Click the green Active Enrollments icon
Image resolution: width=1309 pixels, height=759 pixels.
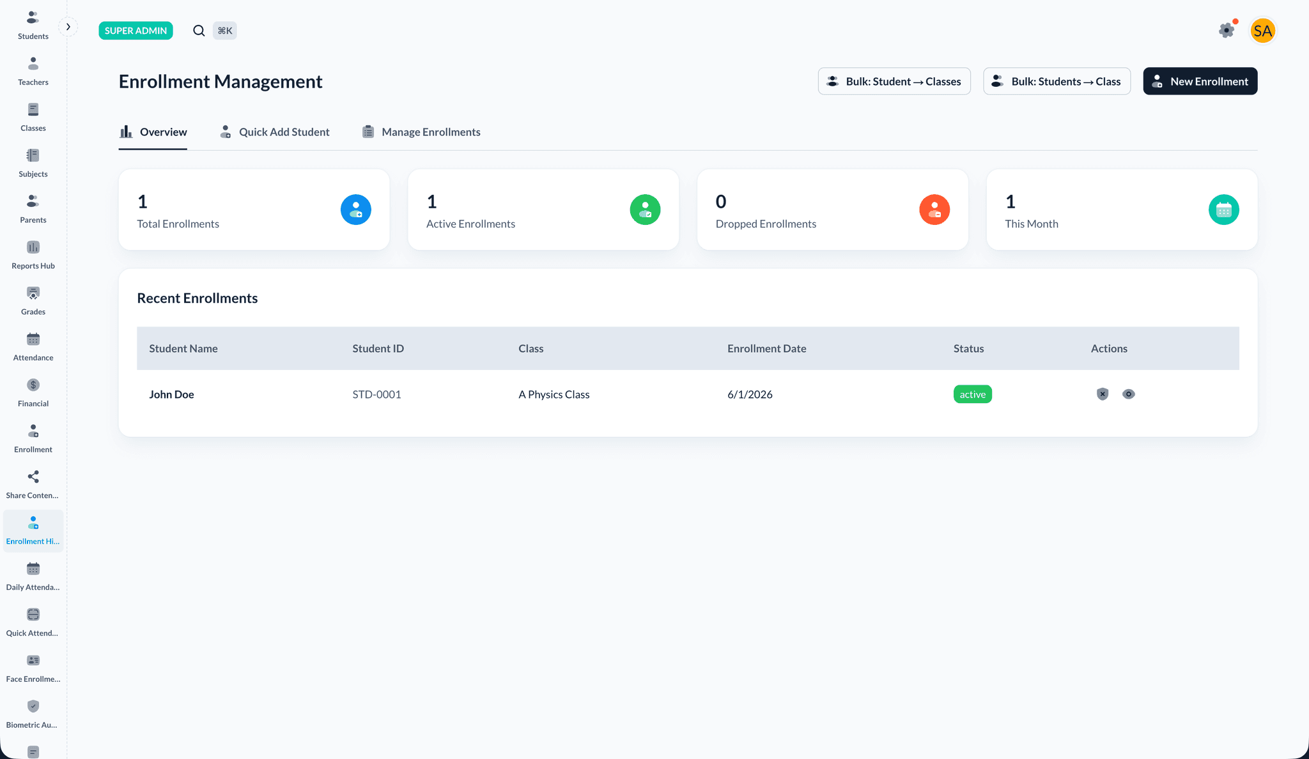point(645,210)
